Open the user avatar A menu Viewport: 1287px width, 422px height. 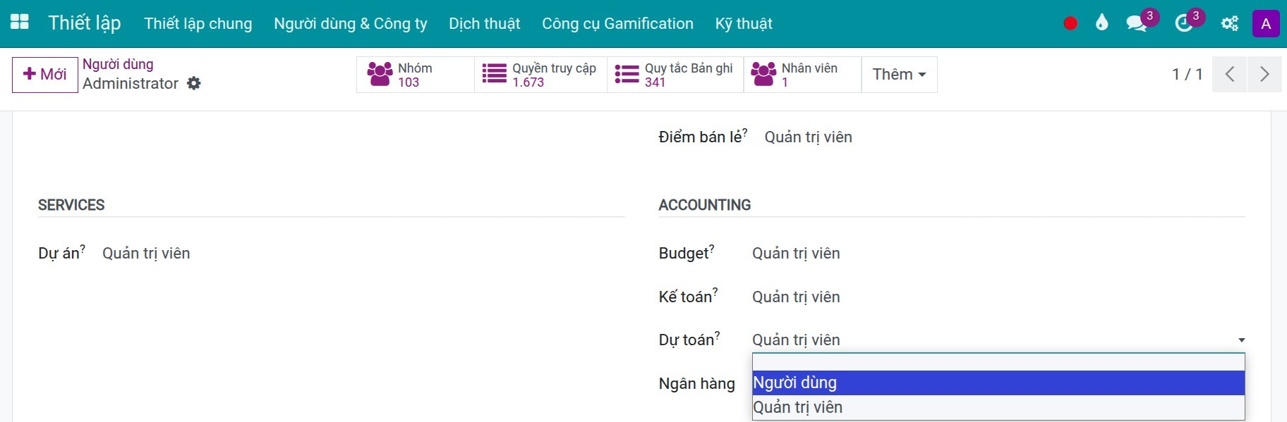pos(1266,23)
